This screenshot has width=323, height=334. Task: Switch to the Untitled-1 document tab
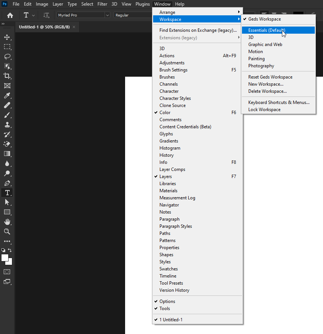(44, 27)
